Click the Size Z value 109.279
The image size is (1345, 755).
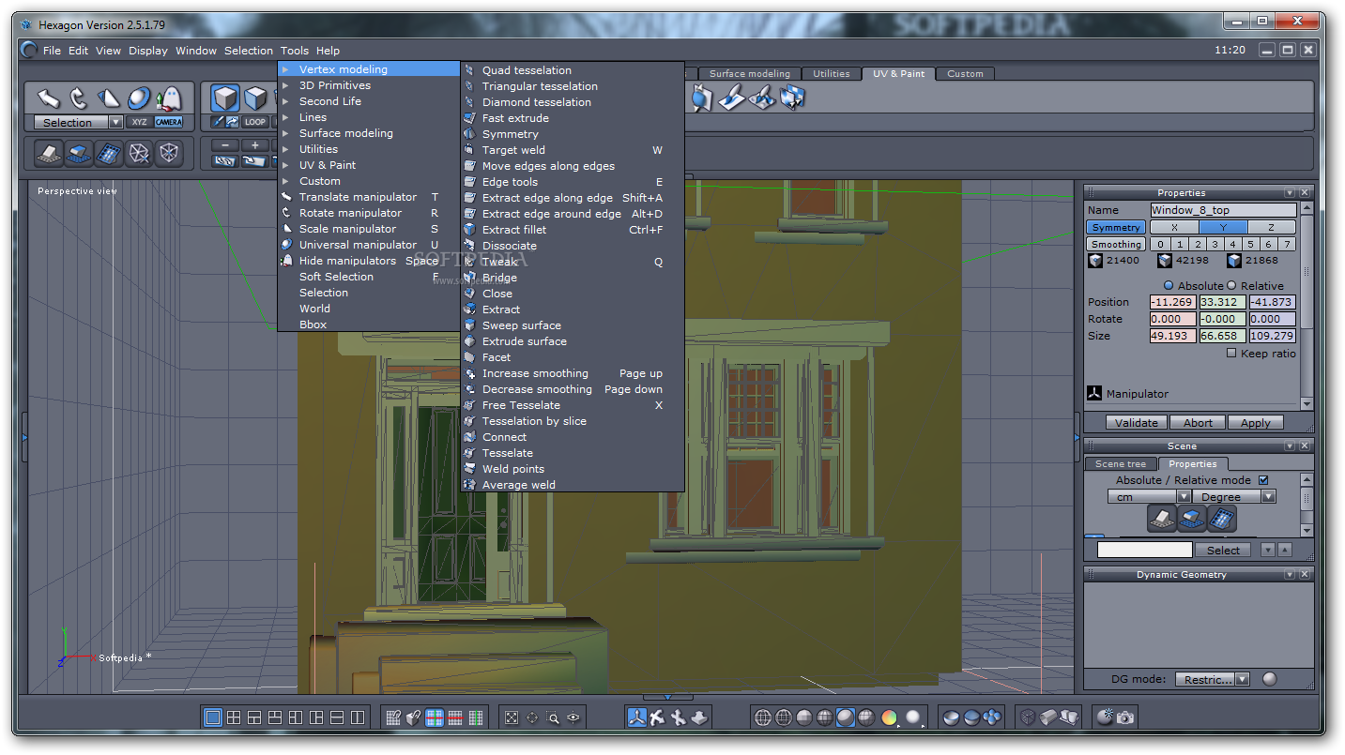tap(1273, 336)
